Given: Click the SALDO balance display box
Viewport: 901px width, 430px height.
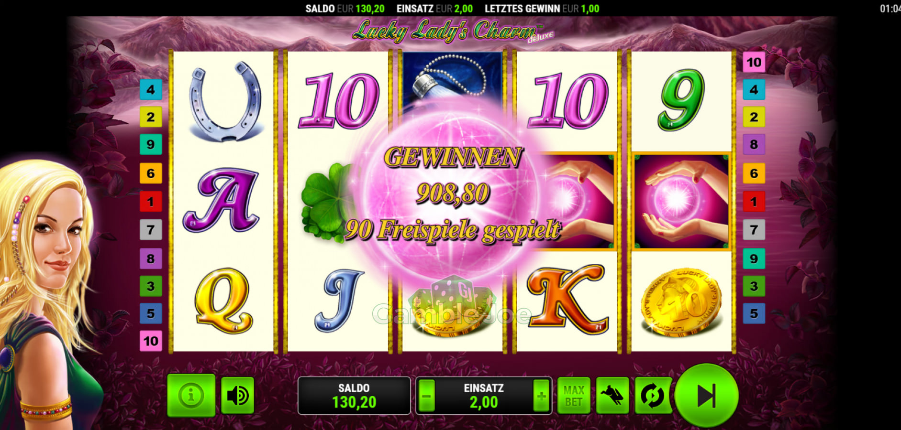Looking at the screenshot, I should click(x=354, y=396).
